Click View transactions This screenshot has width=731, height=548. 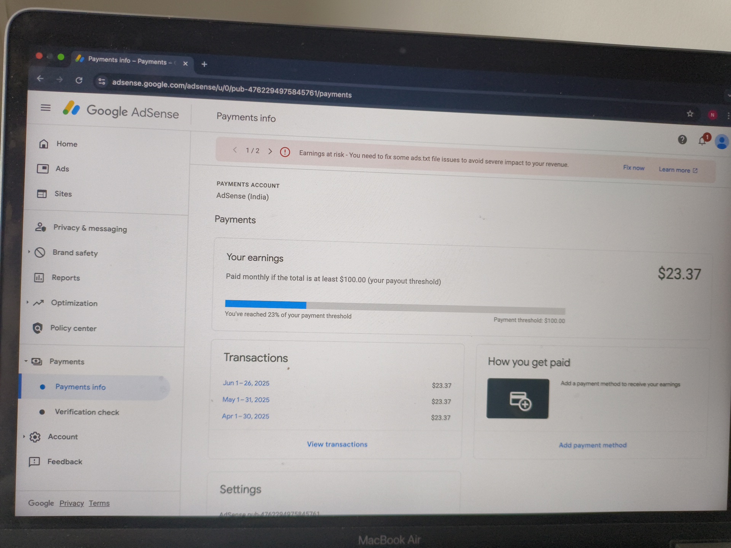tap(337, 444)
